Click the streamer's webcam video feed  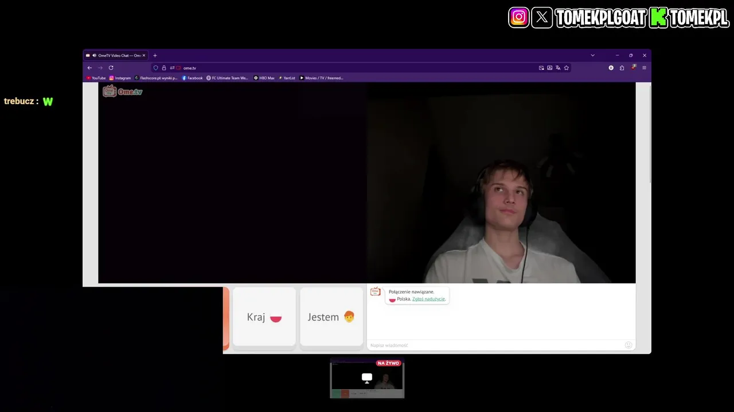click(x=501, y=183)
